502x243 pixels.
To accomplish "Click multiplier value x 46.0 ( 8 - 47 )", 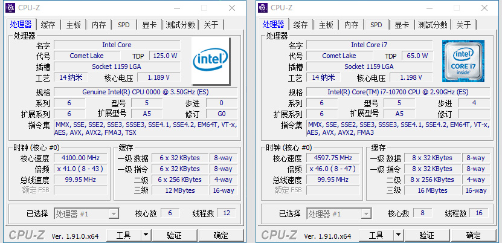I will pyautogui.click(x=333, y=169).
